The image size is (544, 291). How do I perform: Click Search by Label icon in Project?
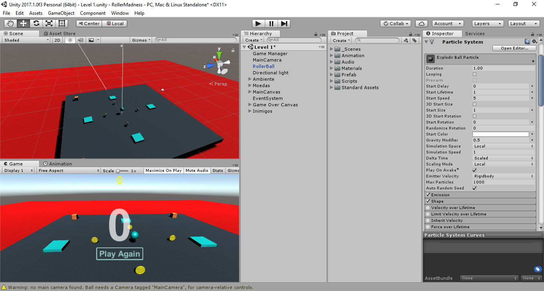pos(414,40)
